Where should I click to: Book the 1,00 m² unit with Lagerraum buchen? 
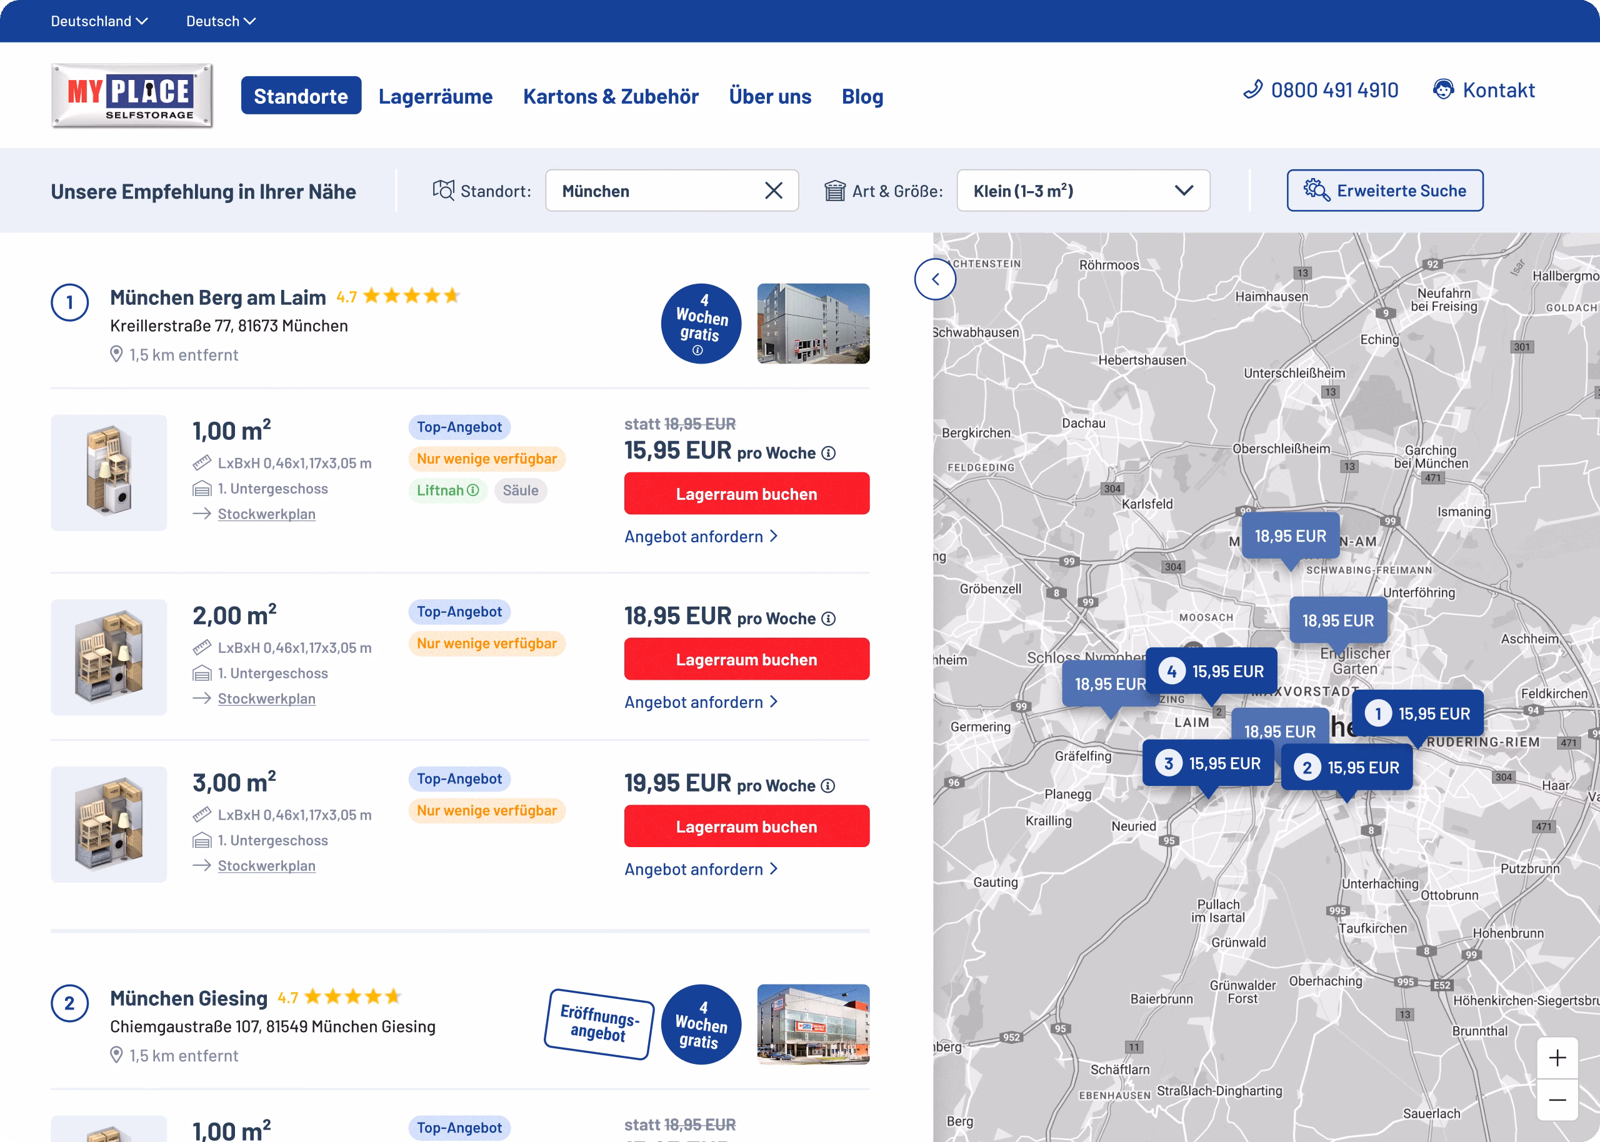[747, 494]
